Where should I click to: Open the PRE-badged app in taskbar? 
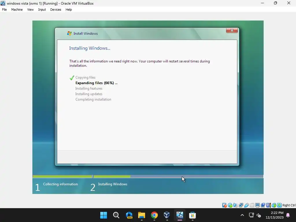point(129,215)
